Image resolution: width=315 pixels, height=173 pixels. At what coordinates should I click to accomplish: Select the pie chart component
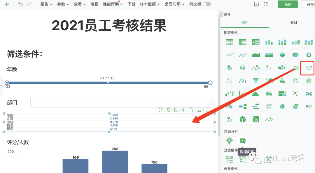[282, 55]
